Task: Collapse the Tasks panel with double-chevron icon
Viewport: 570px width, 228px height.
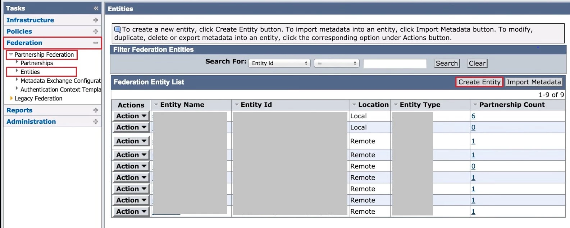Action: [x=96, y=8]
